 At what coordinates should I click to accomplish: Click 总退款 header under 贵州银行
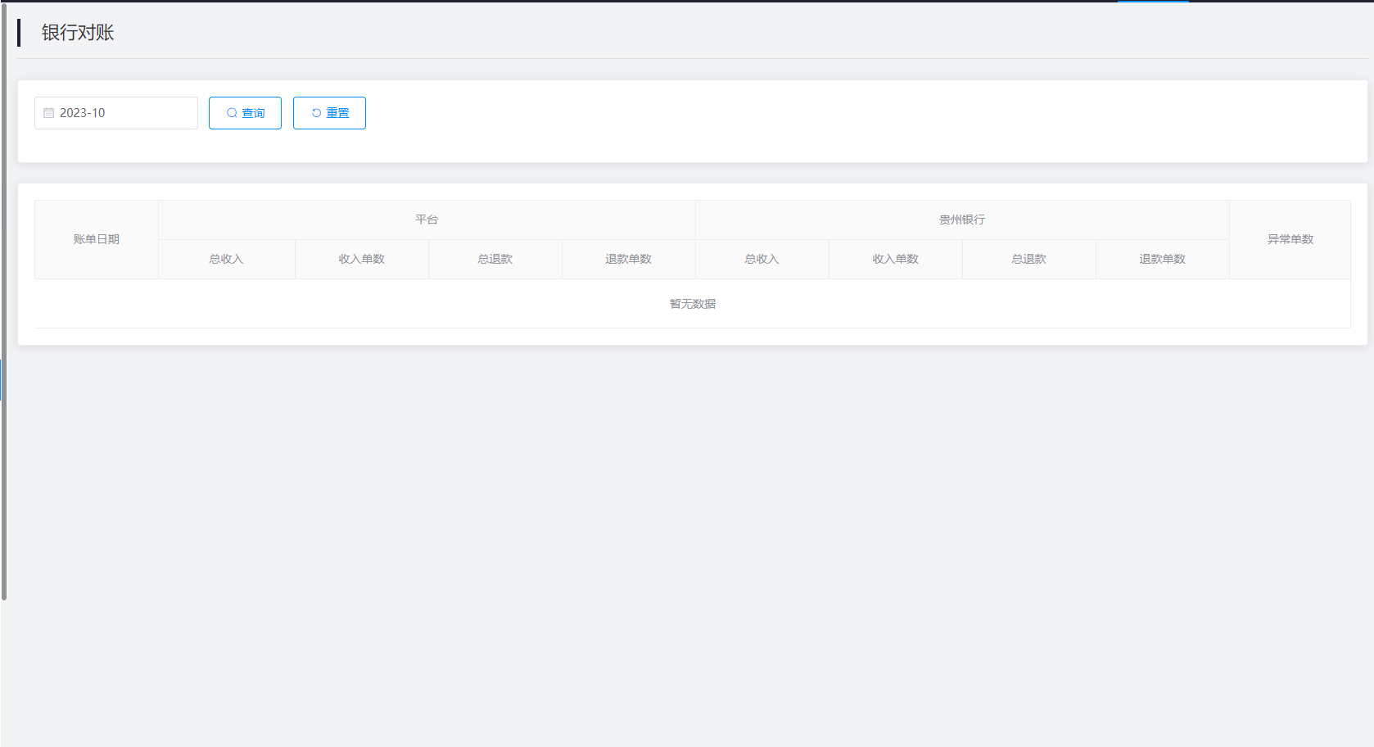(x=1029, y=259)
